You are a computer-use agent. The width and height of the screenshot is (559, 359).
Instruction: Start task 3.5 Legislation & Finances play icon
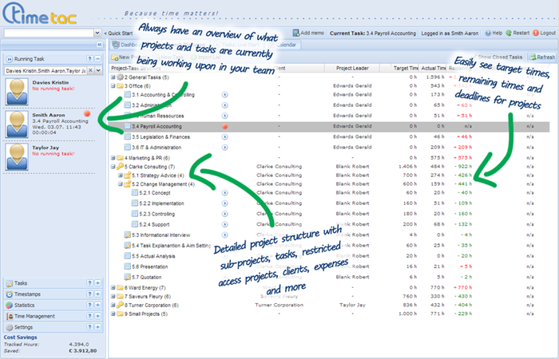coord(224,136)
